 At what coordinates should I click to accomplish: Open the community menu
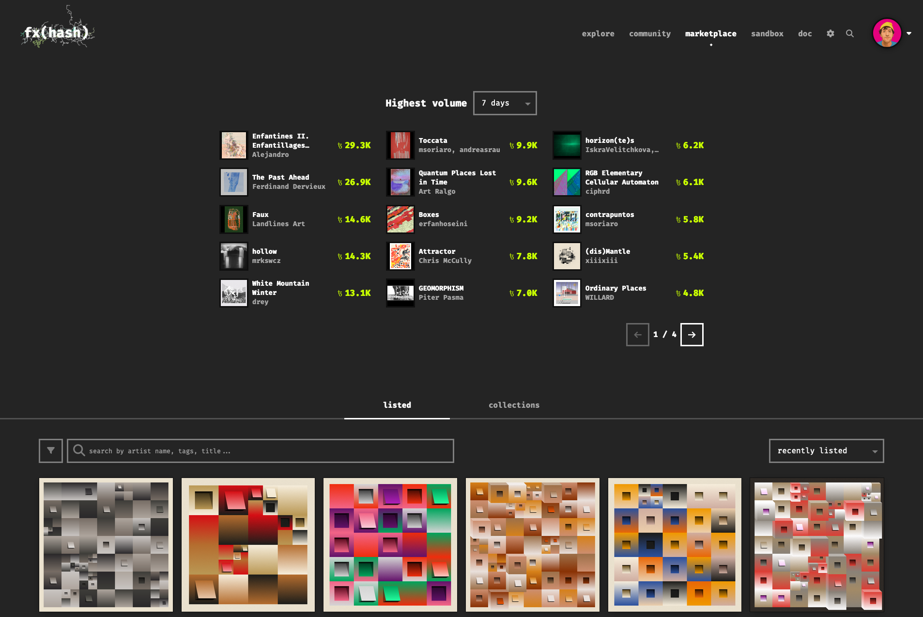[650, 33]
